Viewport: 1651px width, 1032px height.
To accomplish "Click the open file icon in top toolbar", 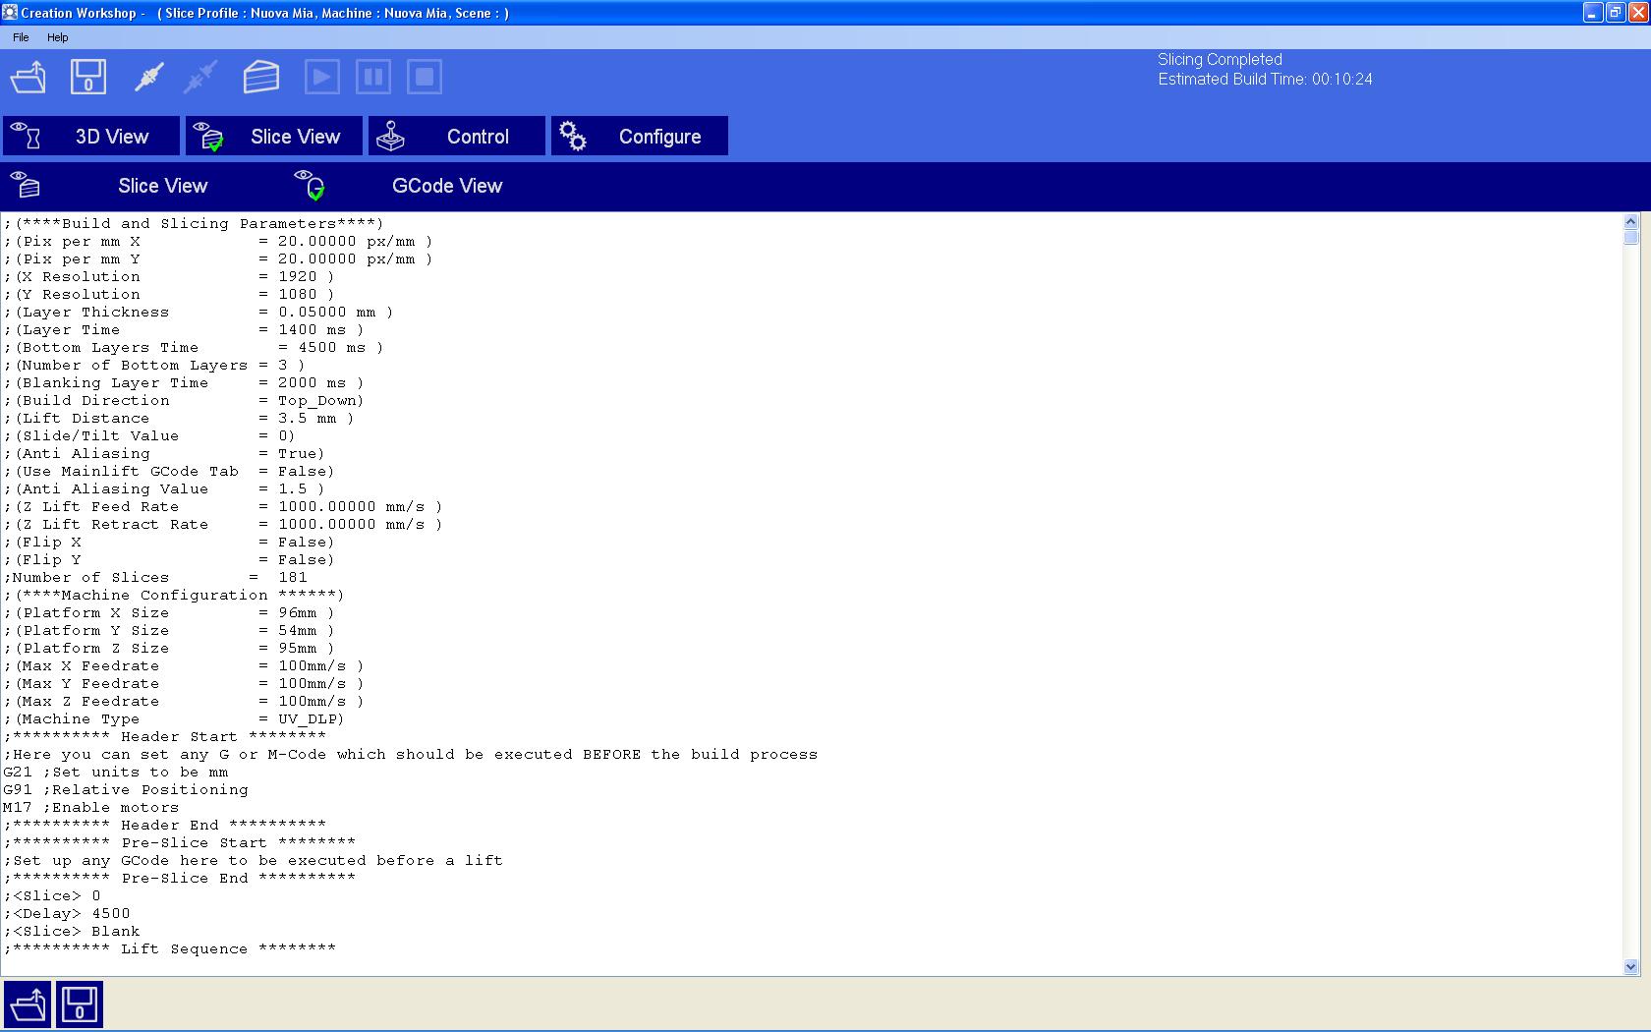I will point(28,77).
